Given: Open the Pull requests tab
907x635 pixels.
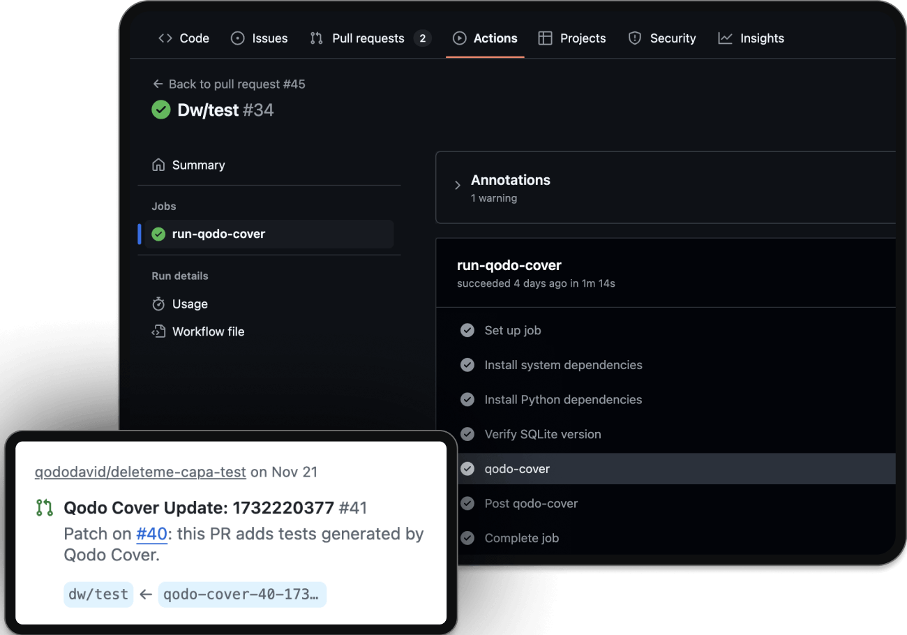Looking at the screenshot, I should [370, 38].
